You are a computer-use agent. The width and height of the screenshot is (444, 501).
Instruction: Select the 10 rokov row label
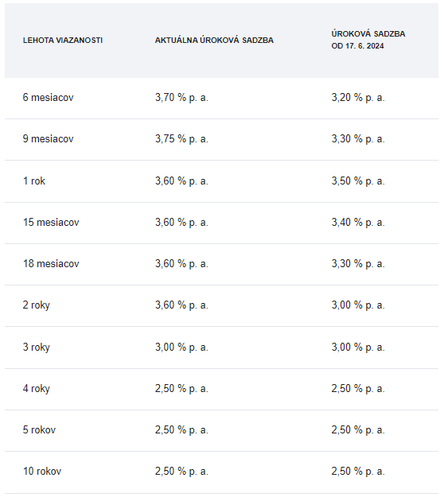[42, 472]
